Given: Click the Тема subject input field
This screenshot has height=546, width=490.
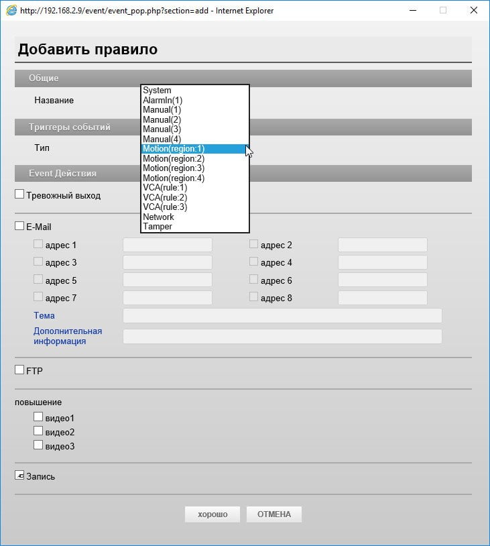Looking at the screenshot, I should [x=283, y=315].
